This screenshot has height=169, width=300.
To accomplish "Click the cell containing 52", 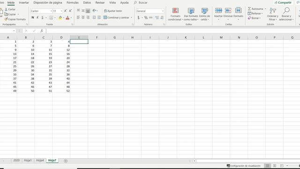I will [x=61, y=91].
